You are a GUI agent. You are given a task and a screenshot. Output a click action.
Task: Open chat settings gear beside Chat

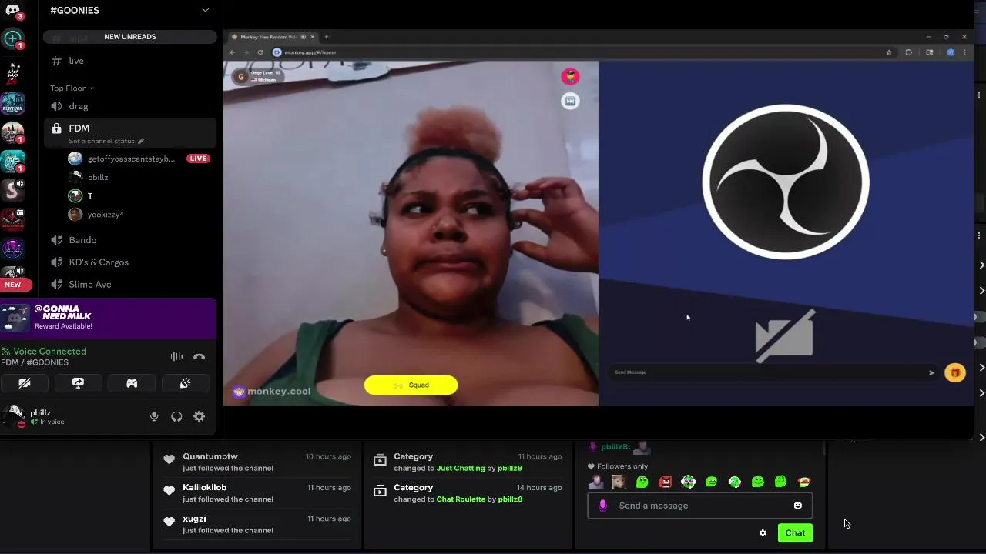pos(763,532)
